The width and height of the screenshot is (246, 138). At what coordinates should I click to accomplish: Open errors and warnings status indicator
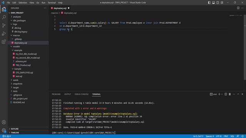[7, 136]
